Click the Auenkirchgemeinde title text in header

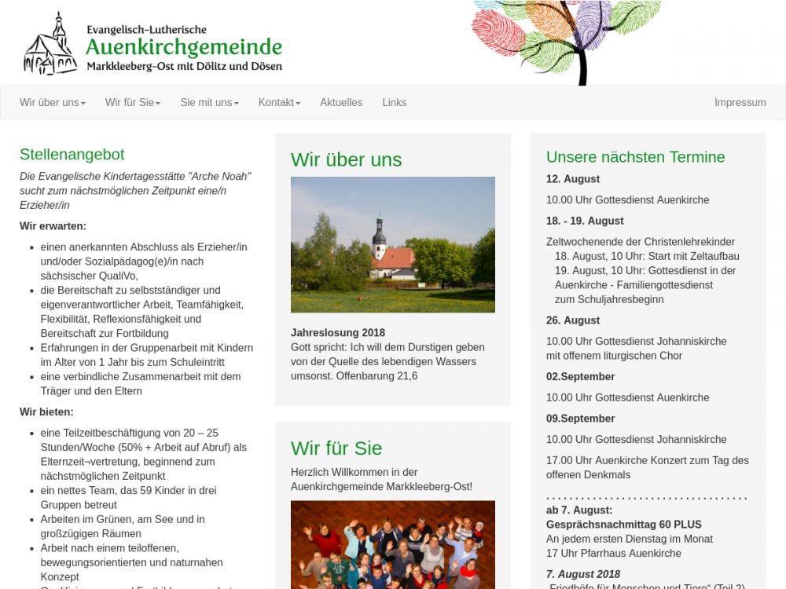(x=184, y=47)
